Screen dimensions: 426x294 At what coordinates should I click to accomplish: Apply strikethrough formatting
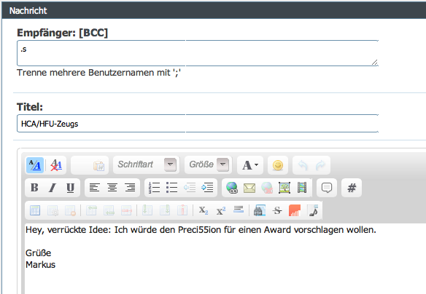point(277,210)
